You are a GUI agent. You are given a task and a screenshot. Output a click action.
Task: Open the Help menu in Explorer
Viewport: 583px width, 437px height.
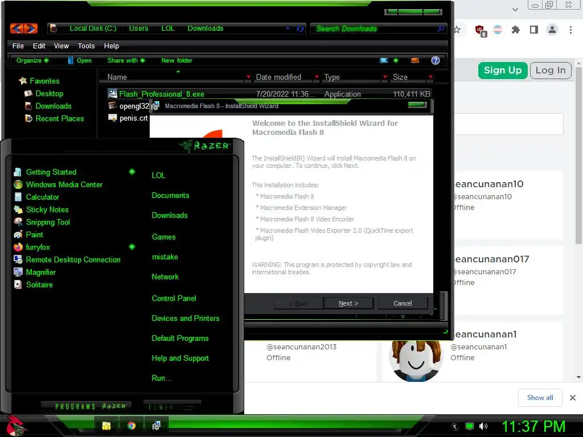tap(111, 46)
